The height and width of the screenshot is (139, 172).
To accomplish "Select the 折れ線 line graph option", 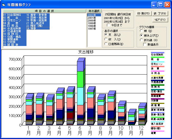I will coord(141,40).
